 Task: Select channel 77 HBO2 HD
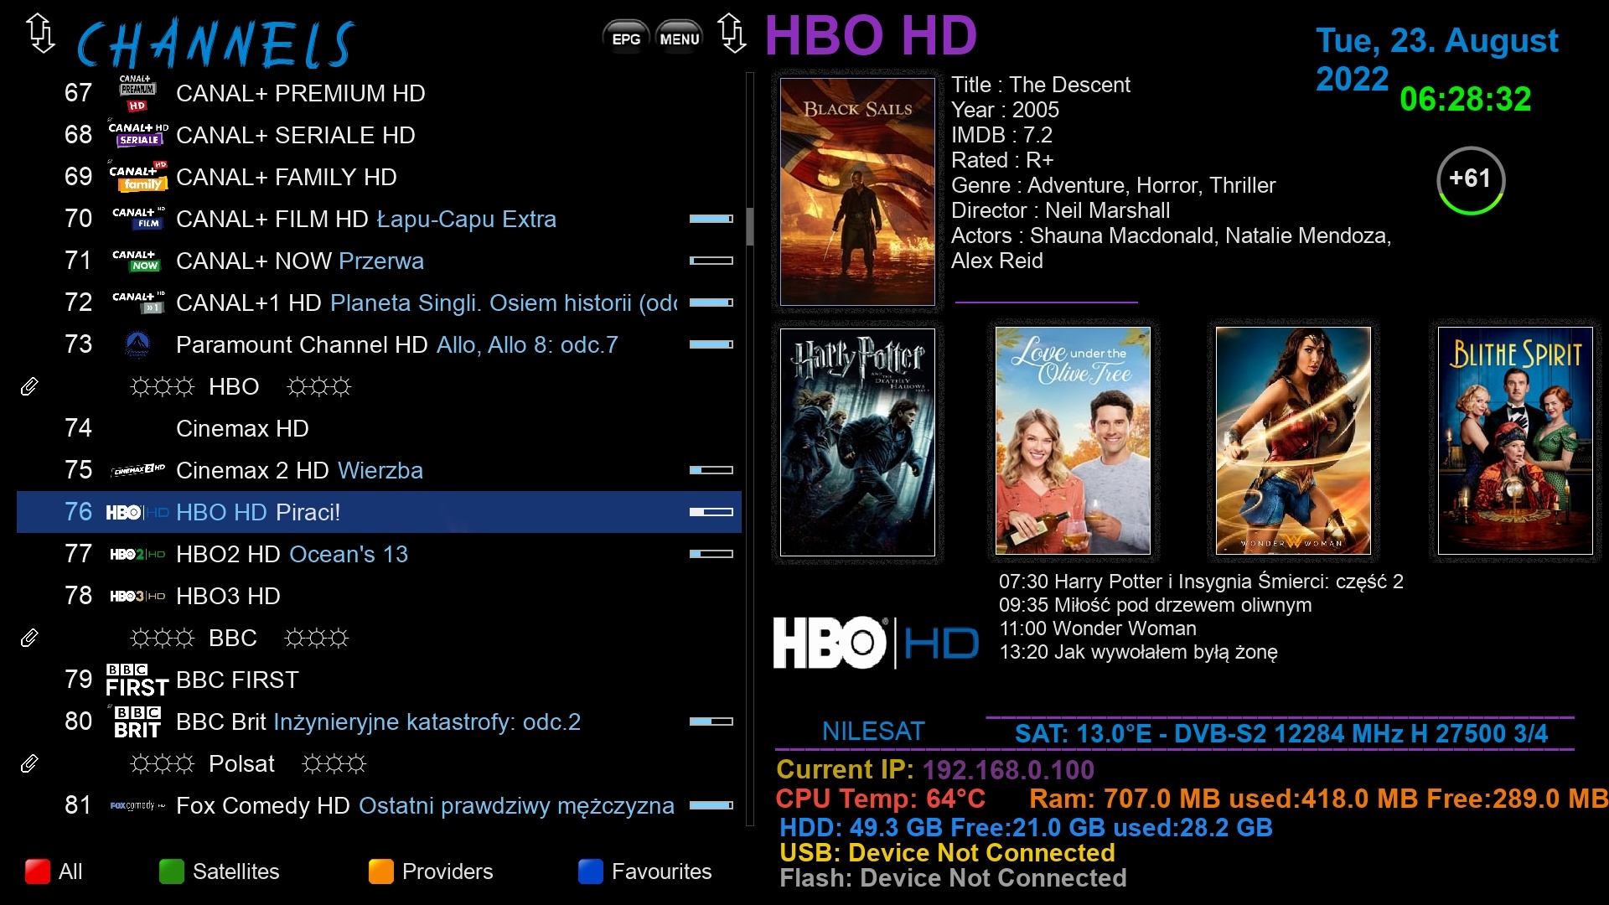click(x=379, y=554)
